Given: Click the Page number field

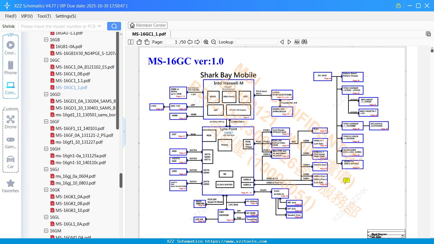Looking at the screenshot, I should (x=172, y=42).
